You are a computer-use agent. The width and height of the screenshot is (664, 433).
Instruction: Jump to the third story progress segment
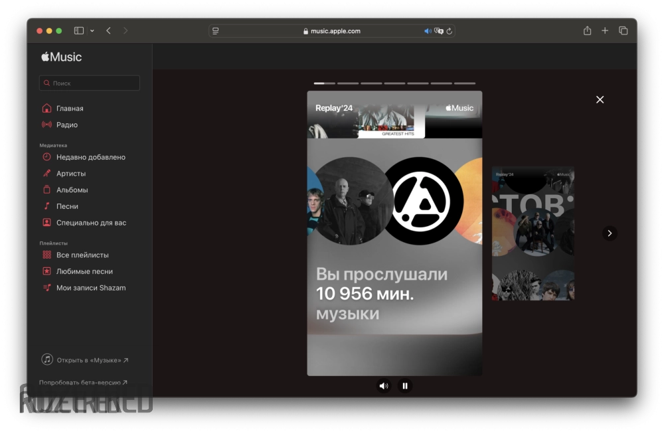371,84
